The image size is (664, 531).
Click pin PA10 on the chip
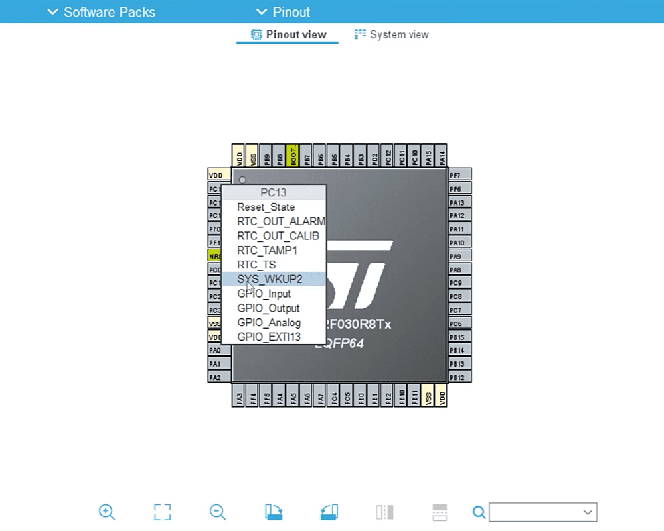point(460,242)
